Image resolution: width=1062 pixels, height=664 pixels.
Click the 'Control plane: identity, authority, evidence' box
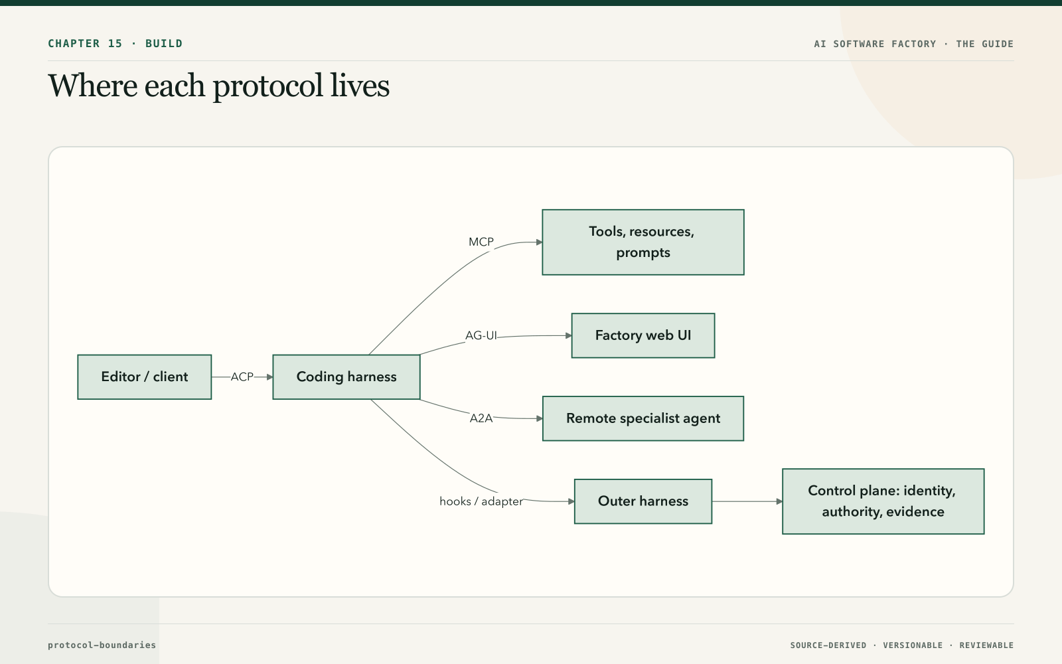tap(883, 501)
